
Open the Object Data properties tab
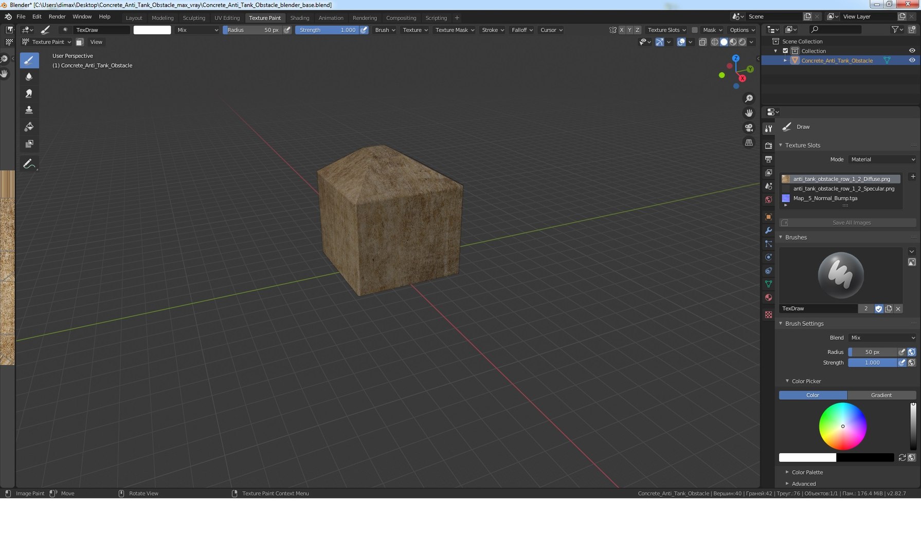pos(768,284)
